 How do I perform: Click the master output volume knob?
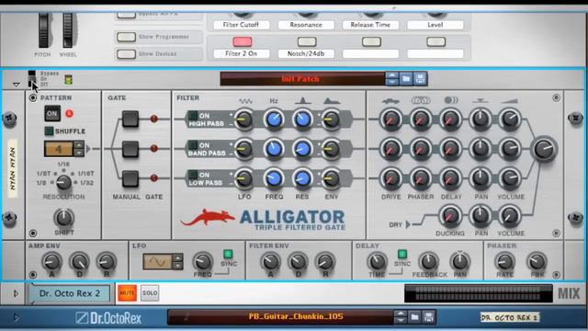[544, 149]
